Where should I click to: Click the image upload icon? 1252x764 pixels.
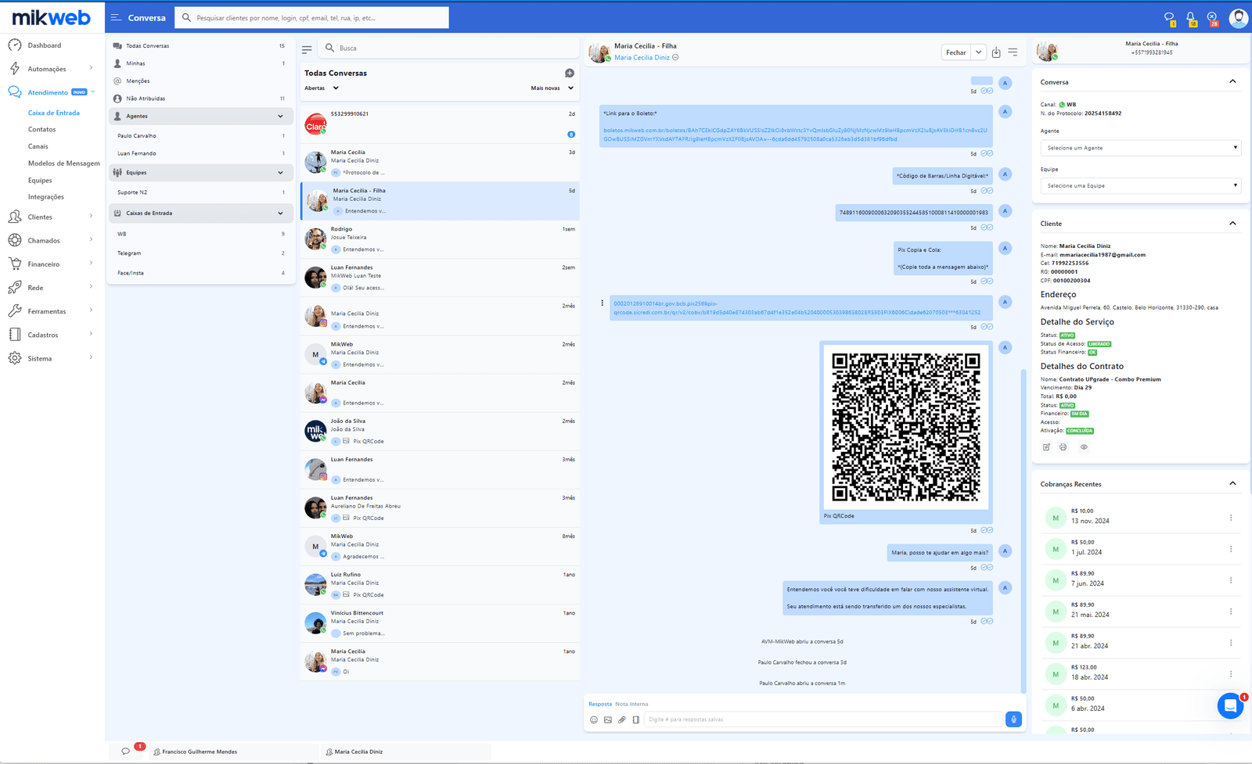point(608,720)
